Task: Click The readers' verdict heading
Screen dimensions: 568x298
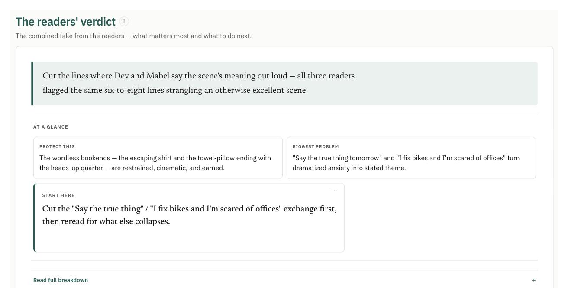Action: click(65, 22)
